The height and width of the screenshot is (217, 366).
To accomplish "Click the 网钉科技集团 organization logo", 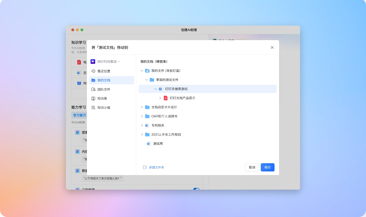I will point(93,62).
